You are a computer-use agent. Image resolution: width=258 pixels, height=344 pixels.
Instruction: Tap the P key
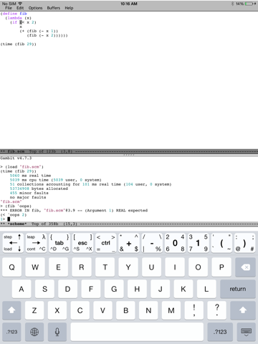coord(221,267)
